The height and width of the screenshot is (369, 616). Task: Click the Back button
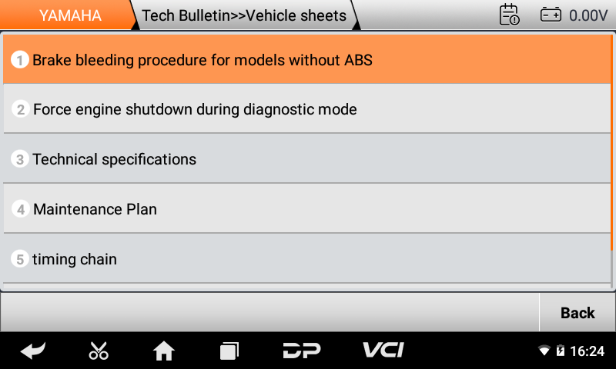(x=577, y=313)
